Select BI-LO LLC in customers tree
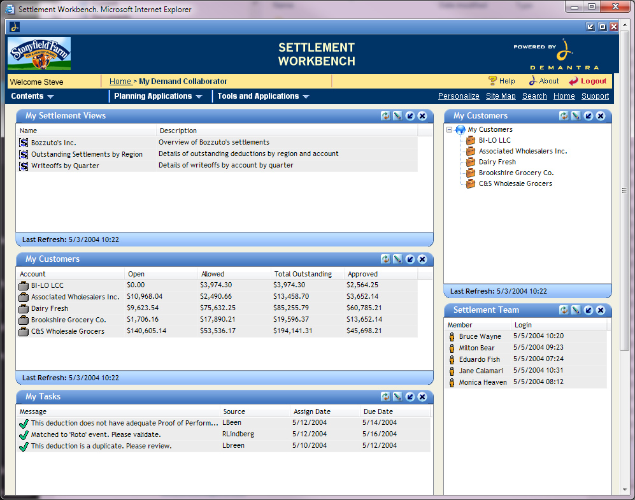The width and height of the screenshot is (635, 500). coord(494,140)
